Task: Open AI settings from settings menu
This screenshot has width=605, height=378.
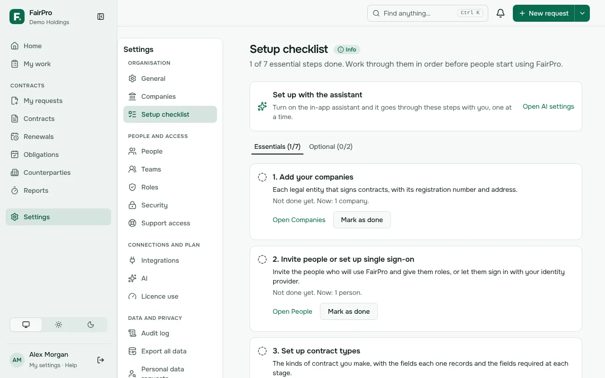Action: click(x=170, y=278)
